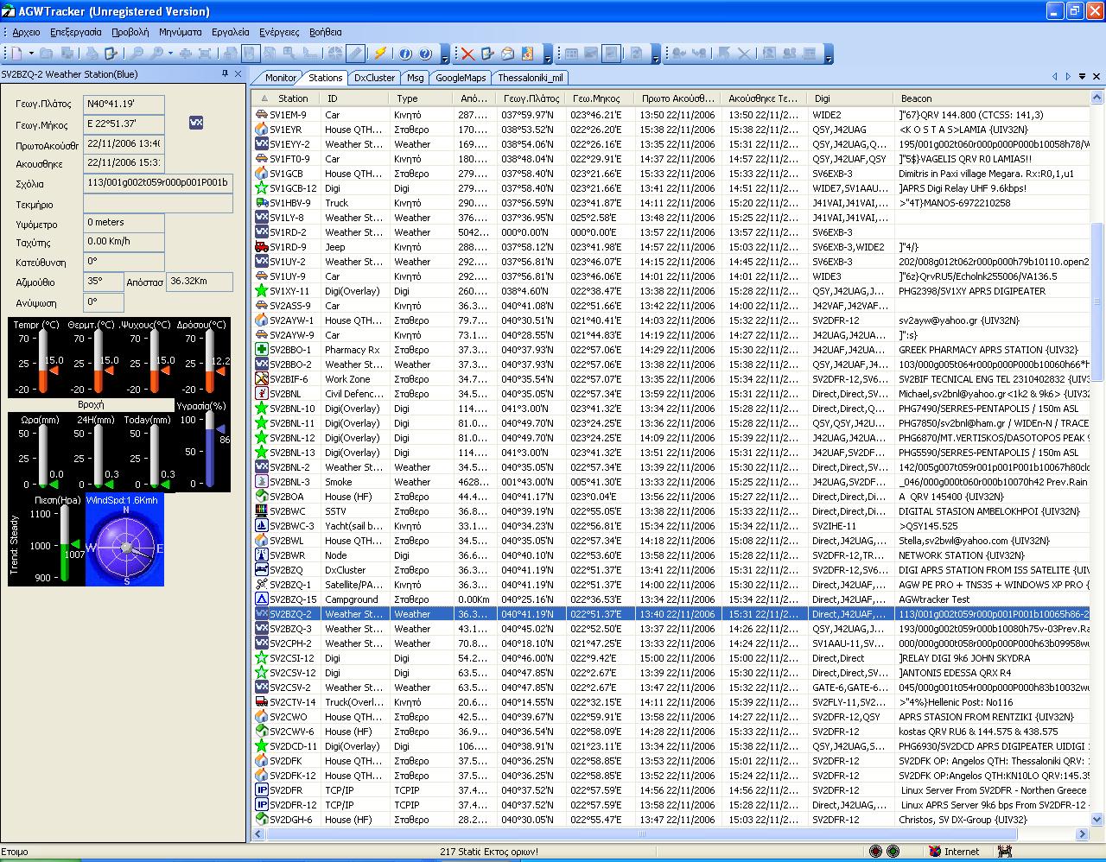The width and height of the screenshot is (1106, 862).
Task: Click the Γεωγ.Πλάτος field showing N40°41.19'
Action: [x=124, y=105]
